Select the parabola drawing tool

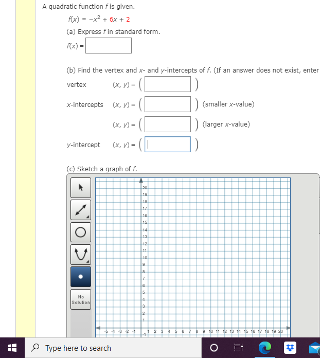click(x=81, y=254)
